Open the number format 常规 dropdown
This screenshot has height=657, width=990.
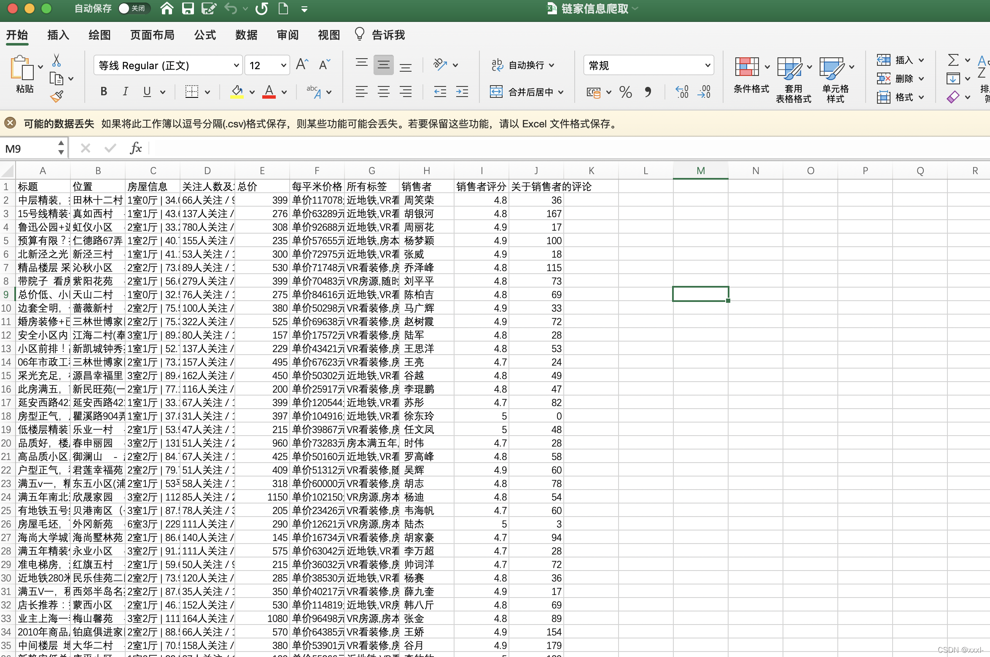point(707,65)
